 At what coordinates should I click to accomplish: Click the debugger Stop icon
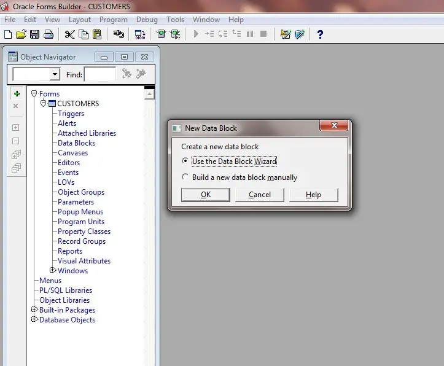263,34
